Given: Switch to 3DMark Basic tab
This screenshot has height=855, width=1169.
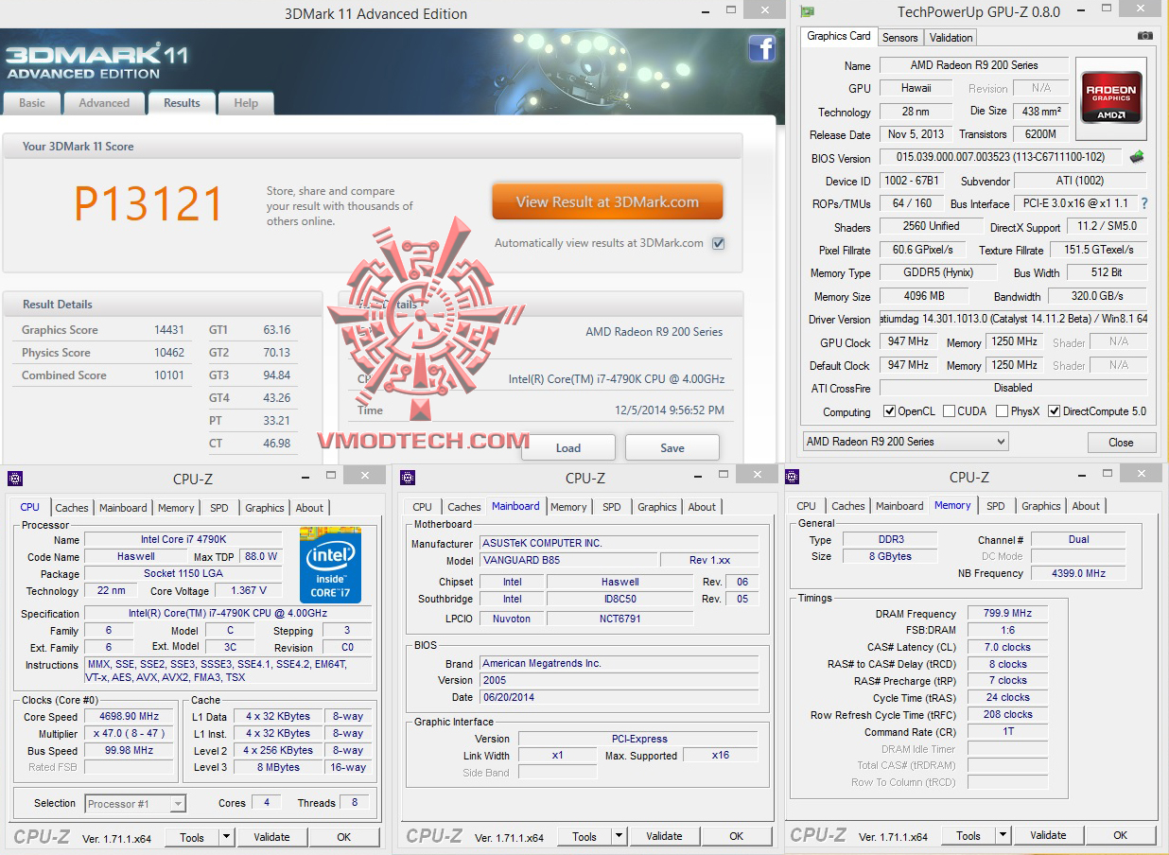Looking at the screenshot, I should 32,103.
